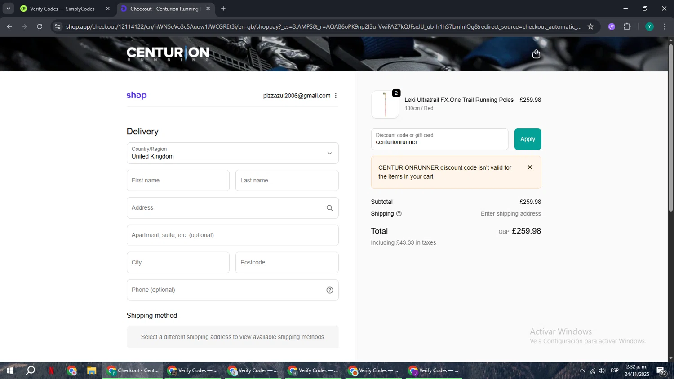This screenshot has height=379, width=674.
Task: Open the browser extensions puzzle icon
Action: [x=627, y=26]
